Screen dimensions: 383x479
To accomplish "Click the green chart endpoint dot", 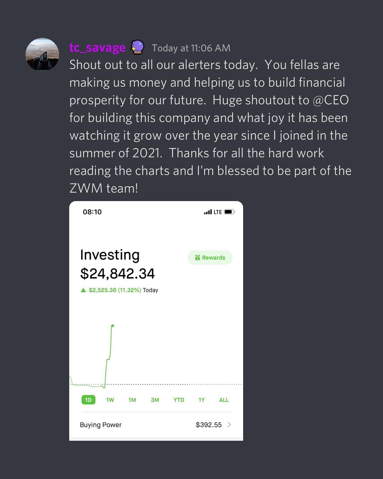I will pyautogui.click(x=113, y=326).
